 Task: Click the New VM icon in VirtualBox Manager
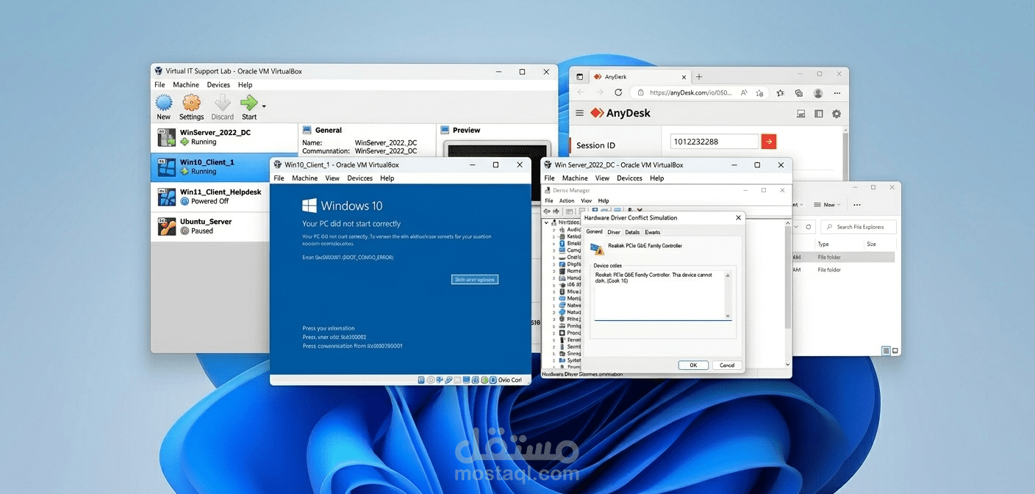point(164,103)
